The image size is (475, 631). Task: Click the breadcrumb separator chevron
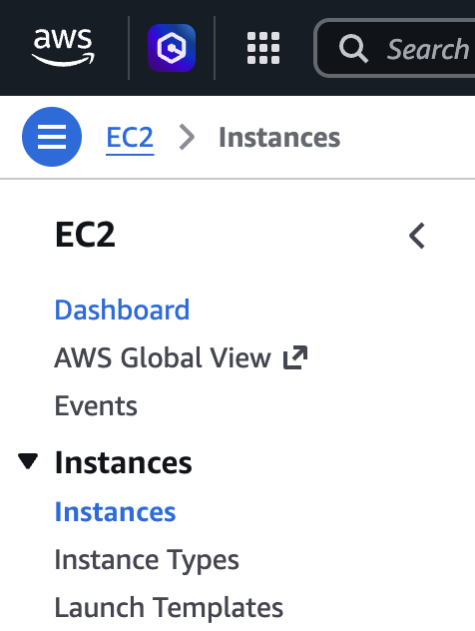[x=187, y=137]
